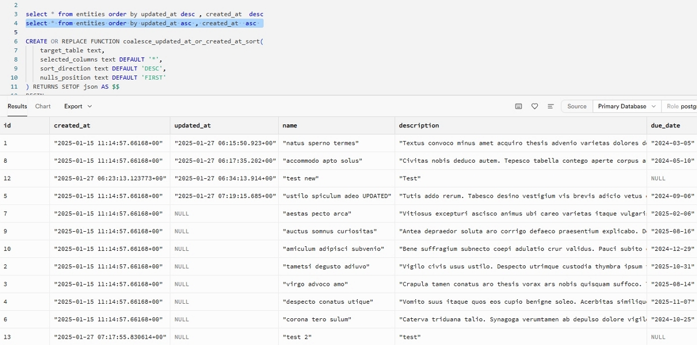This screenshot has width=697, height=345.
Task: Click the keyboard shortcuts icon
Action: tap(519, 106)
